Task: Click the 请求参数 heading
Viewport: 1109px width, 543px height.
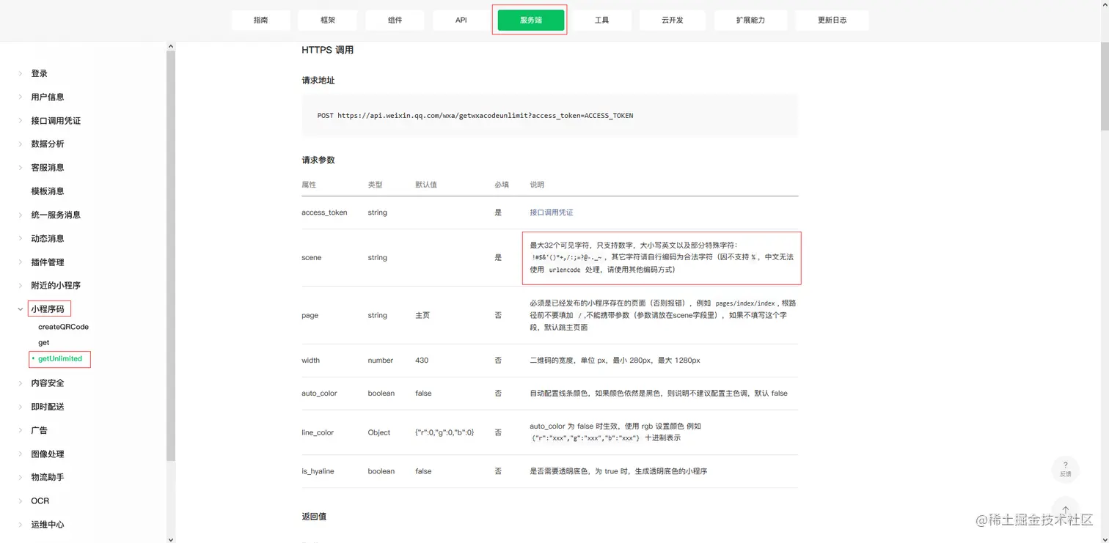Action: coord(318,160)
